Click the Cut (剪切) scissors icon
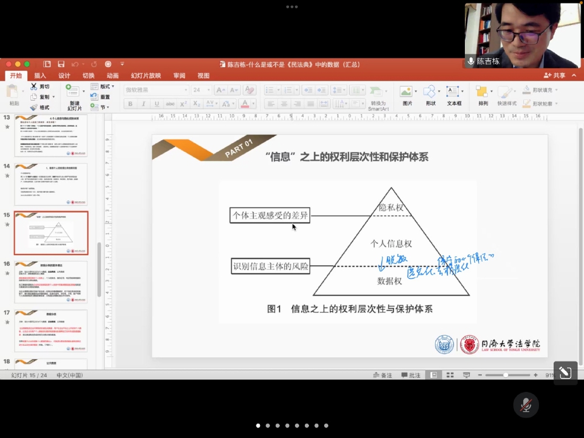The height and width of the screenshot is (438, 584). coord(33,86)
